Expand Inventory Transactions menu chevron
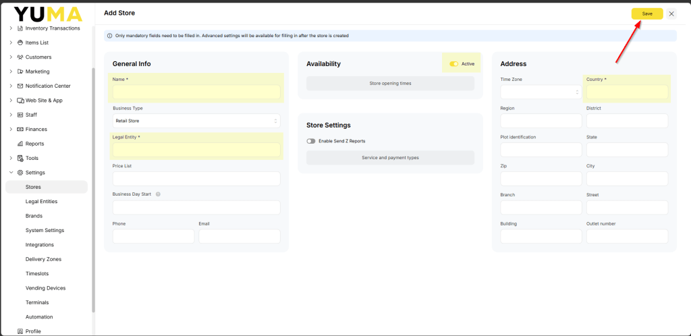The height and width of the screenshot is (336, 691). 11,28
